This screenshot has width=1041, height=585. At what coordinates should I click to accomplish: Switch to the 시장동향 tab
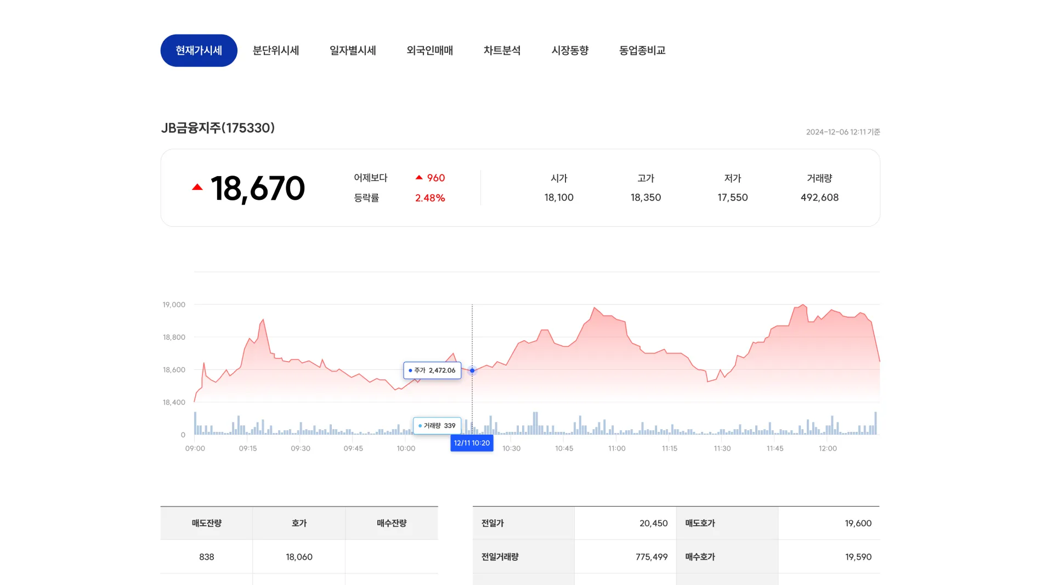[570, 50]
